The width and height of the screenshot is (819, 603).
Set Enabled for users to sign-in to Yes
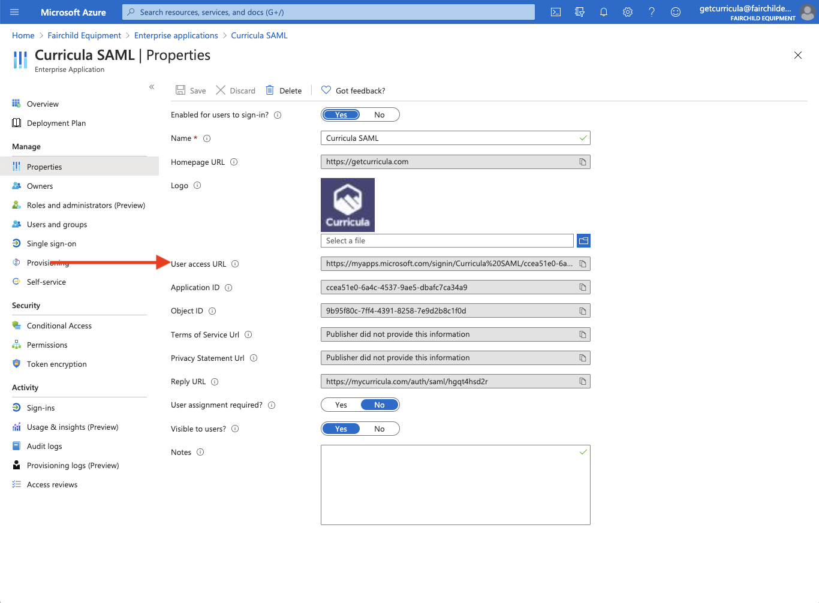pos(341,114)
